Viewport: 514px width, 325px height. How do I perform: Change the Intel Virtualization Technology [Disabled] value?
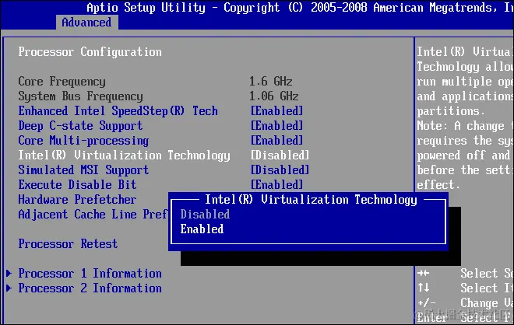point(280,156)
